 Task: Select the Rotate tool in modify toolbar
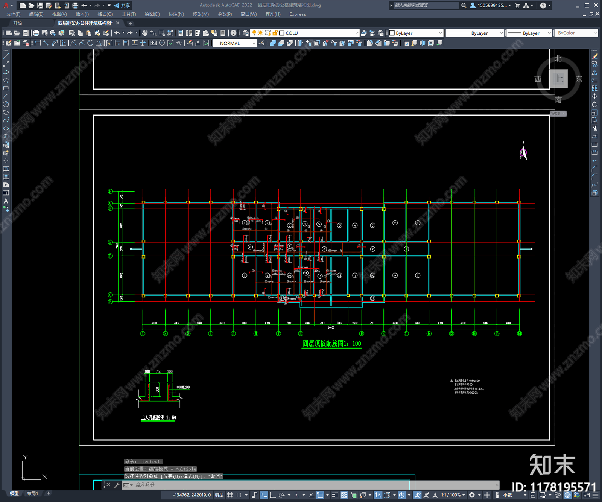[594, 104]
